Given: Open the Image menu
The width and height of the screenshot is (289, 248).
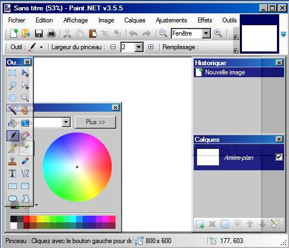Looking at the screenshot, I should (106, 20).
